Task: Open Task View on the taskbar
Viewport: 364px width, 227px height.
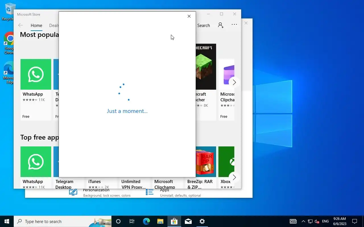Action: coord(132,221)
